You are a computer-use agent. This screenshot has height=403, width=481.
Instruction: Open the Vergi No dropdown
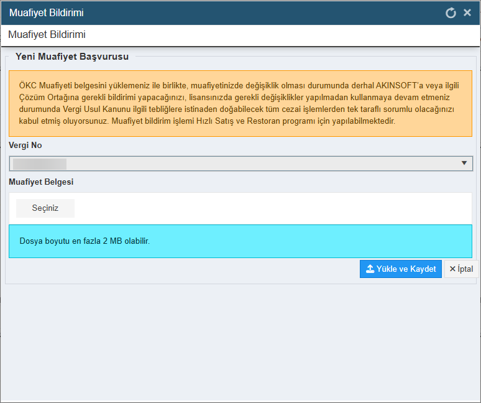click(240, 164)
